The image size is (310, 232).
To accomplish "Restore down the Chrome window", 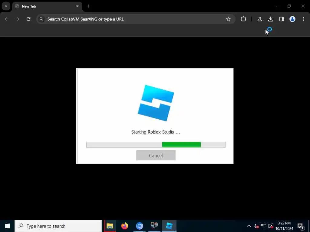I will tap(289, 6).
